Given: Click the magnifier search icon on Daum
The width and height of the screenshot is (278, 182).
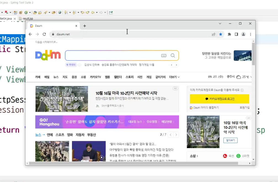Looking at the screenshot, I should point(173,55).
